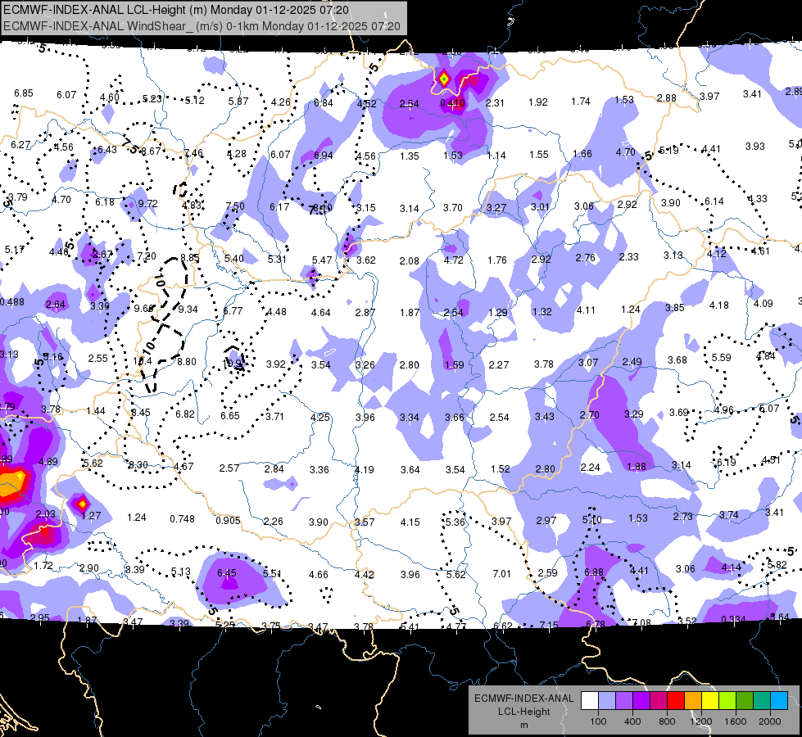Click the map value 1.27

click(x=91, y=516)
